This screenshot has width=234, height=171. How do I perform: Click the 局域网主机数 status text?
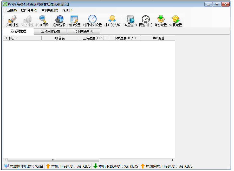pyautogui.click(x=27, y=166)
